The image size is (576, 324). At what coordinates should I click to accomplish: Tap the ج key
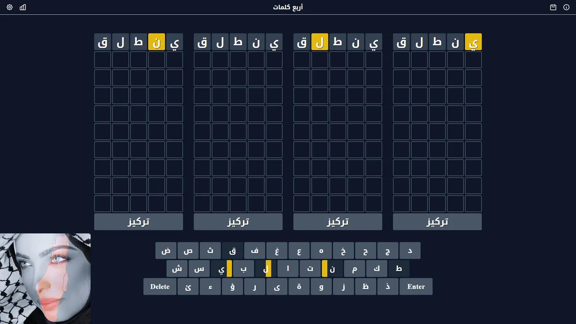tap(388, 251)
